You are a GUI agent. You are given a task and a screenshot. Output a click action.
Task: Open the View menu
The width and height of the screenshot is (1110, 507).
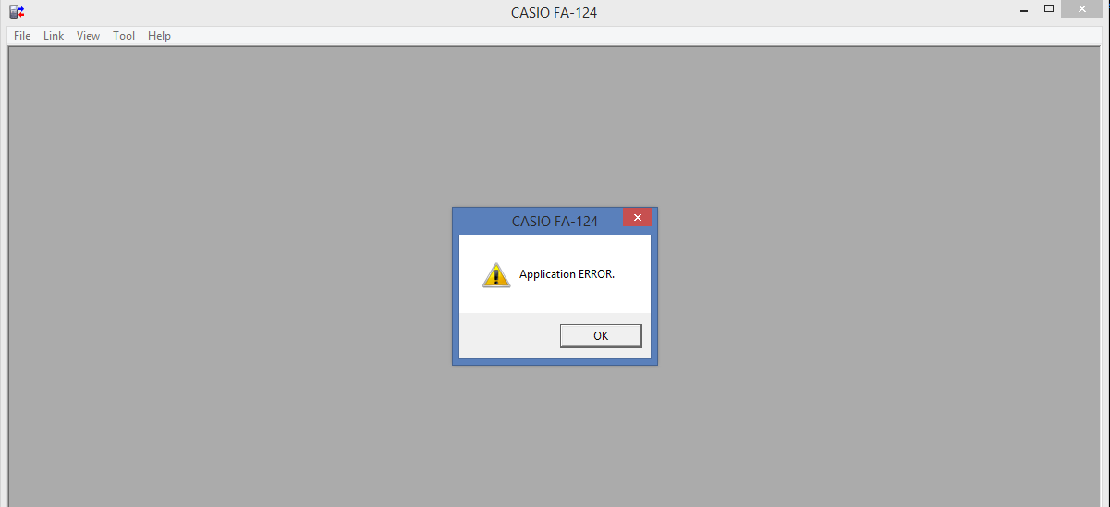88,36
